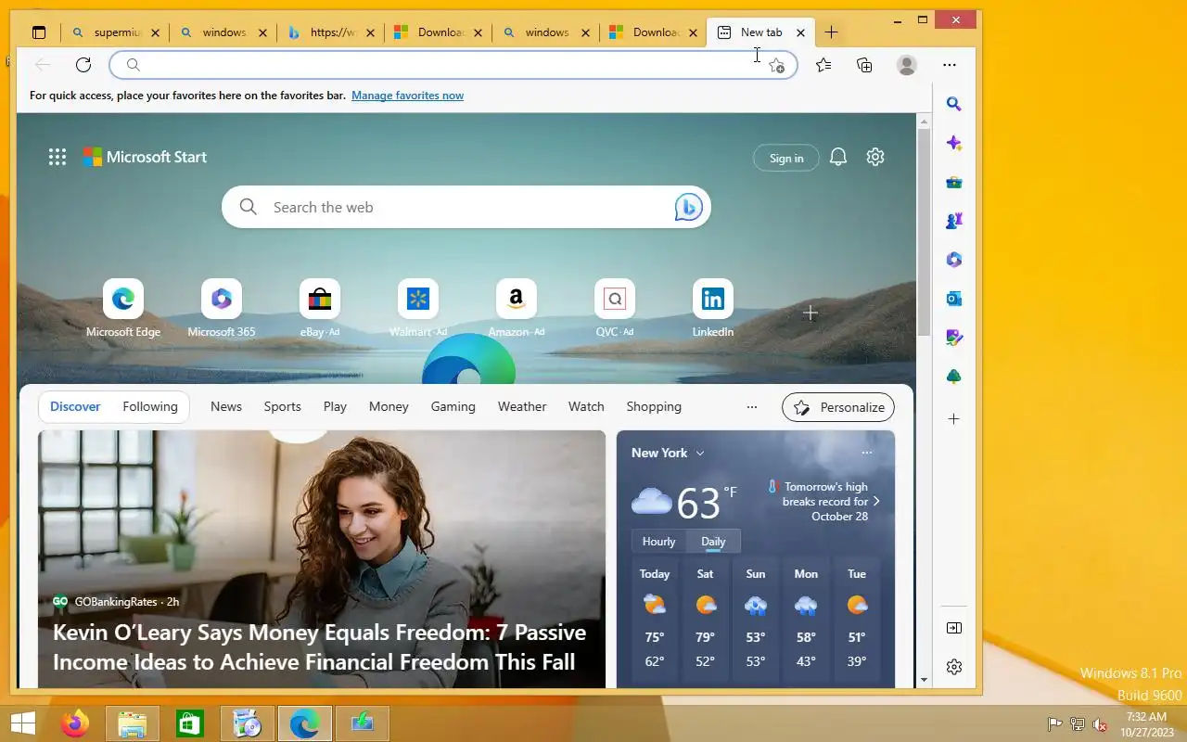
Task: Add this page to favorites star
Action: (x=777, y=65)
